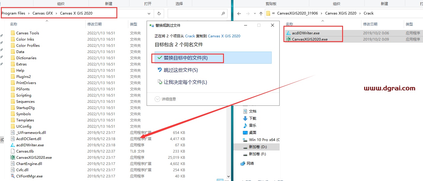Open Downloads in right navigation pane
The image size is (423, 181).
point(253,118)
